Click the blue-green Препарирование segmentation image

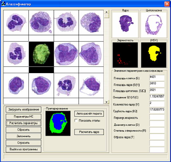click(58, 123)
